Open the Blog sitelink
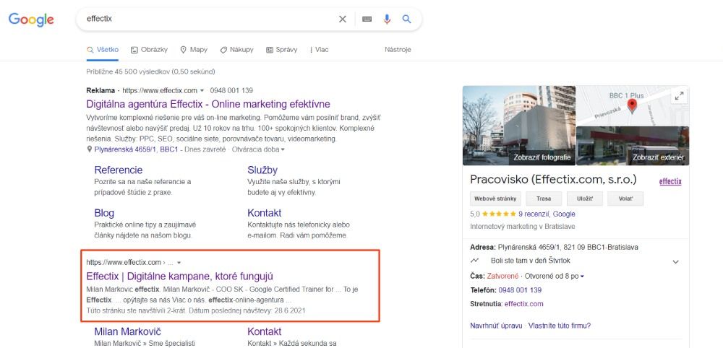The image size is (723, 348). coord(104,213)
